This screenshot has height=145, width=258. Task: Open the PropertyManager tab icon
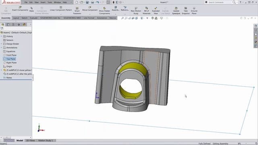8,25
